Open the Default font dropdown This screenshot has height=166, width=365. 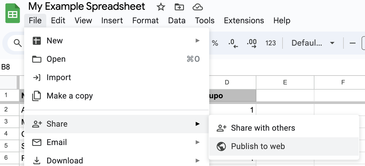[313, 43]
